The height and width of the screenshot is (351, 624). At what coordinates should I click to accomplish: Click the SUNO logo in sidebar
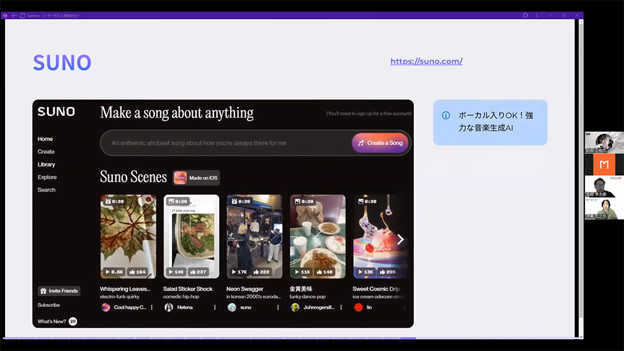56,111
